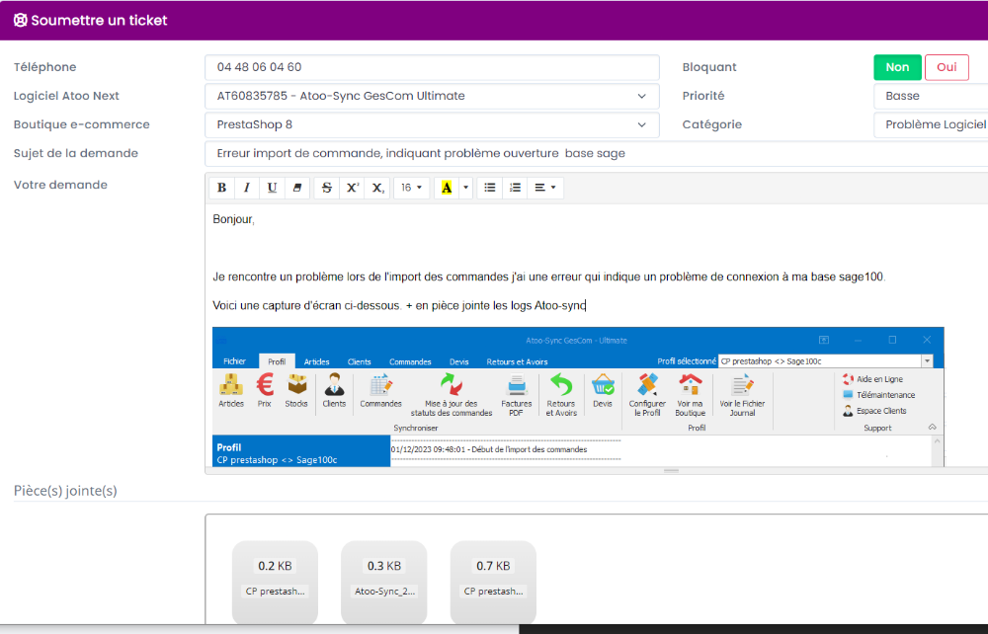Click the Articles sync icon in ribbon
The width and height of the screenshot is (988, 634).
231,390
